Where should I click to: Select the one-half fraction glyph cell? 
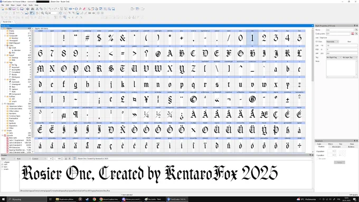(x=158, y=114)
